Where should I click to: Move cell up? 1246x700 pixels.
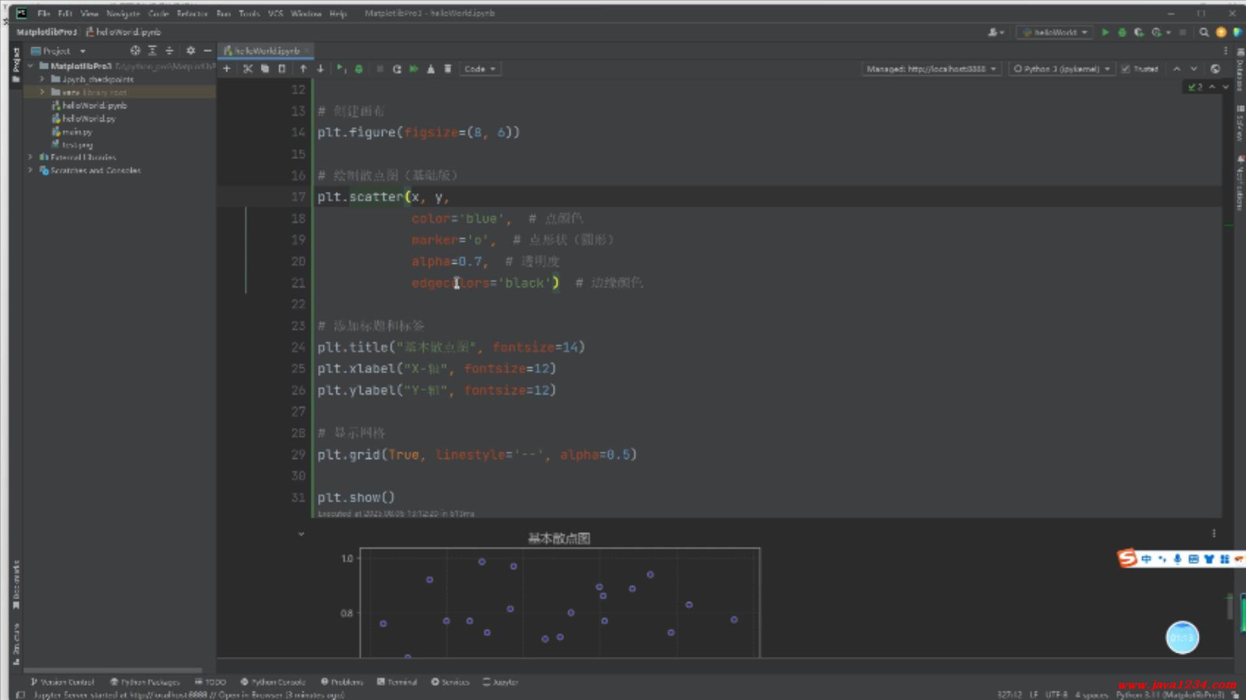point(303,69)
